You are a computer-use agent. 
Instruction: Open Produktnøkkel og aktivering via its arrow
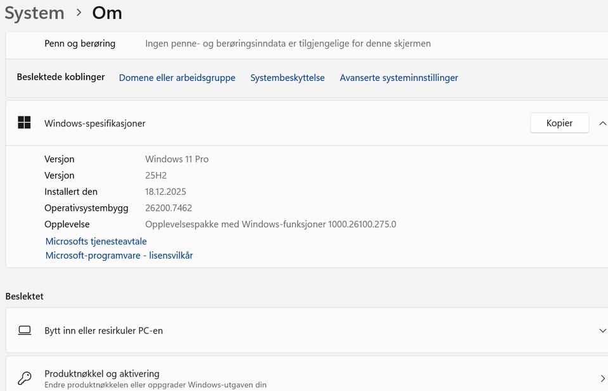[x=601, y=376]
